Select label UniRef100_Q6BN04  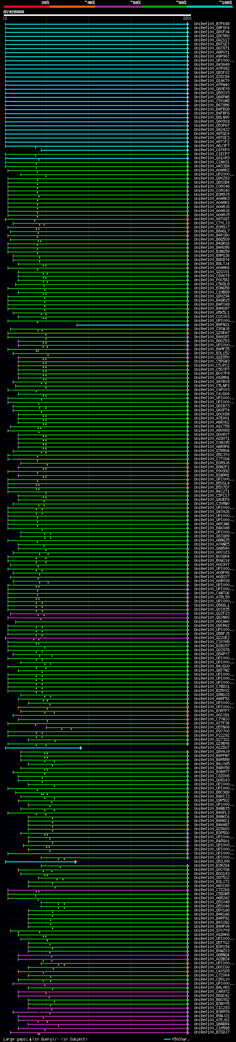211,955
